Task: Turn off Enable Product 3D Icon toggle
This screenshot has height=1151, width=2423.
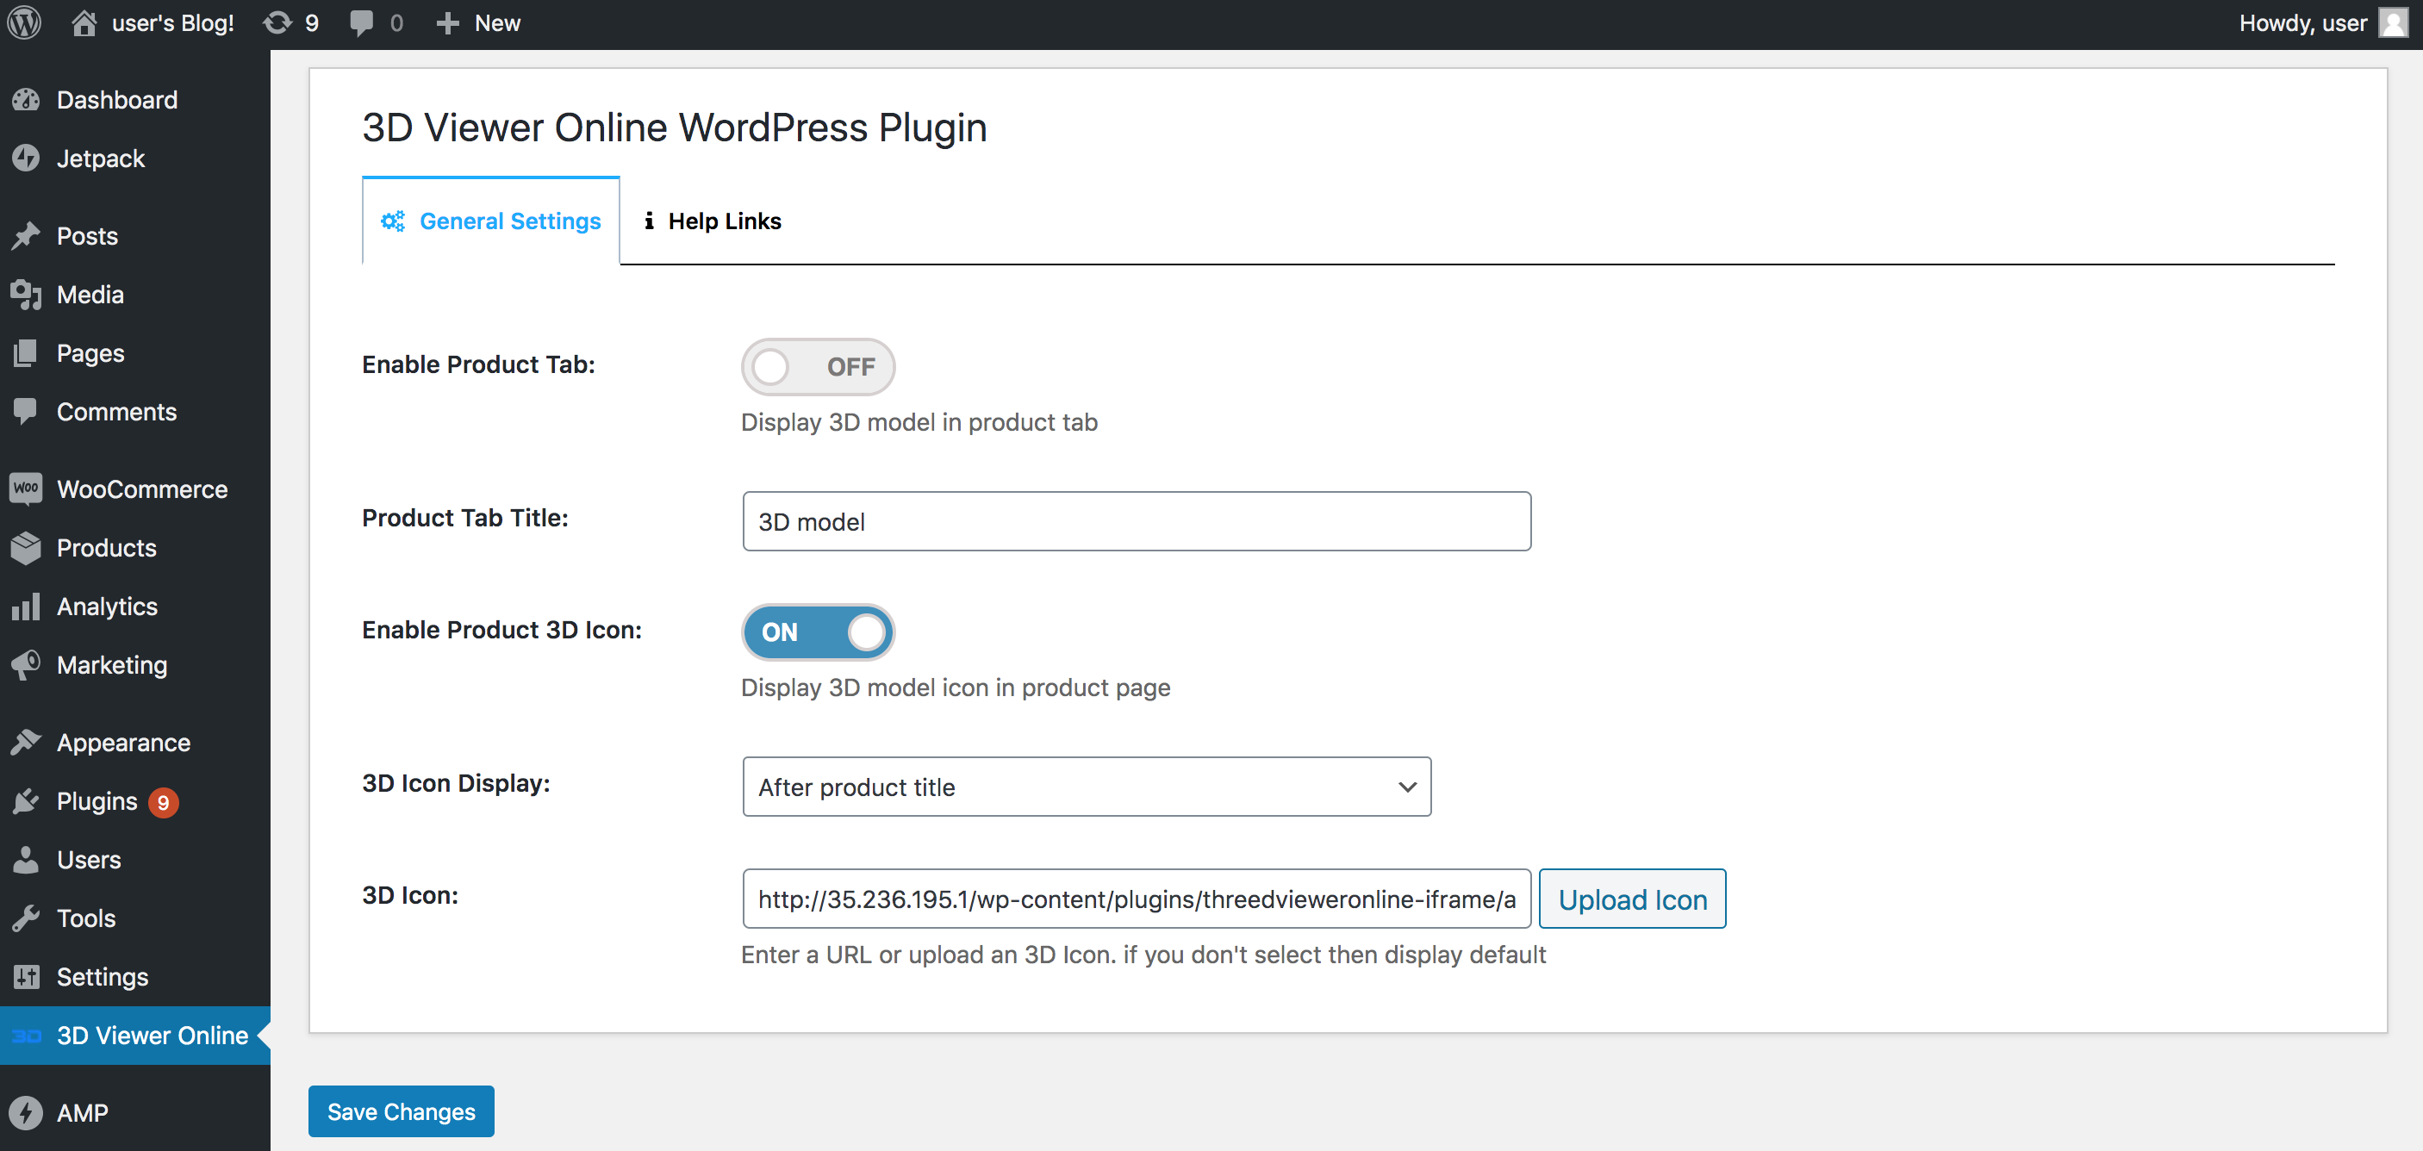Action: click(818, 631)
